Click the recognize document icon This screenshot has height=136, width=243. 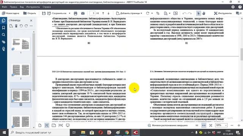(166, 13)
